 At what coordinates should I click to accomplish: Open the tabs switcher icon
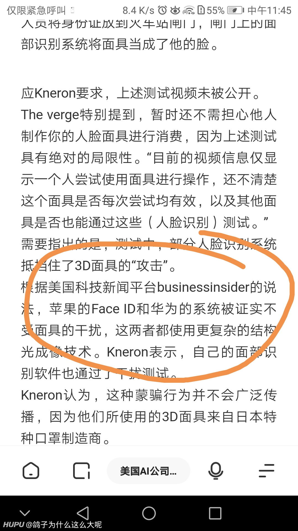coord(82,471)
